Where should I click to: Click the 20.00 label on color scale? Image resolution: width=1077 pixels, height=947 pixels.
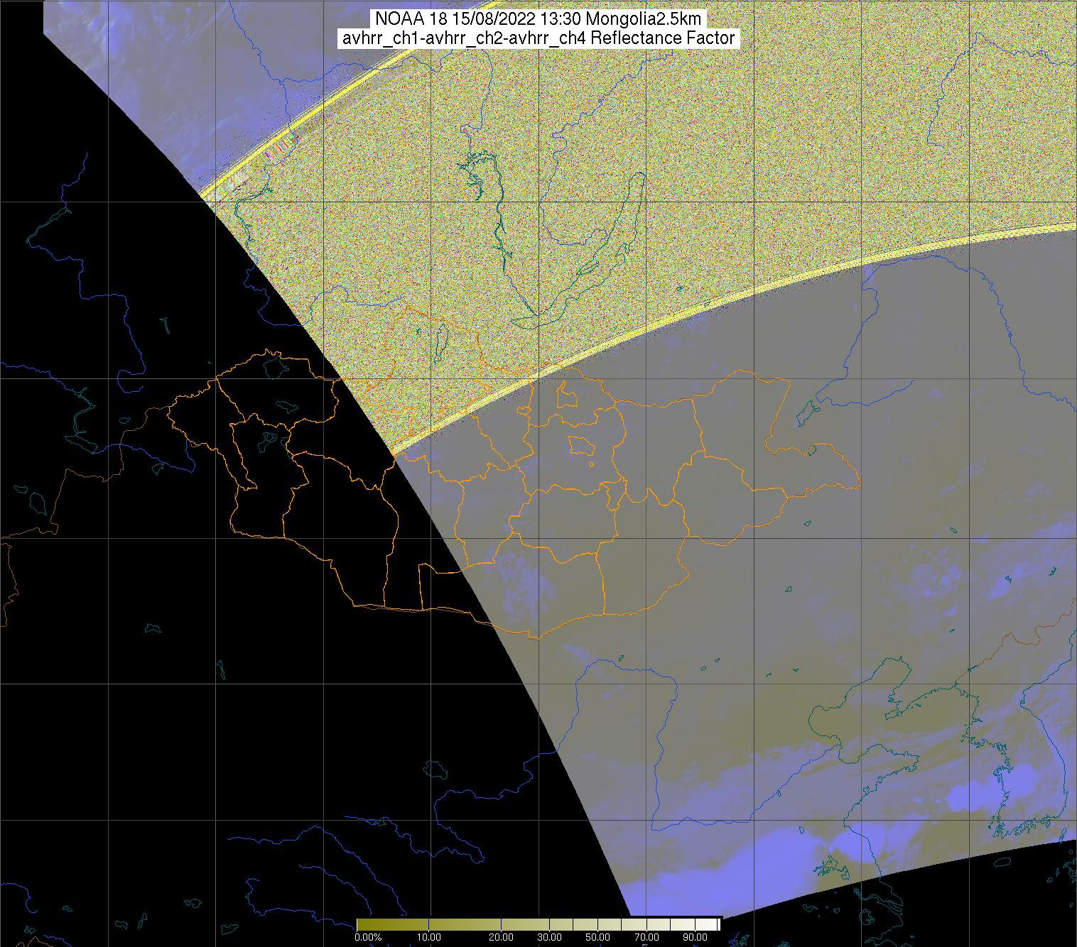pos(502,937)
